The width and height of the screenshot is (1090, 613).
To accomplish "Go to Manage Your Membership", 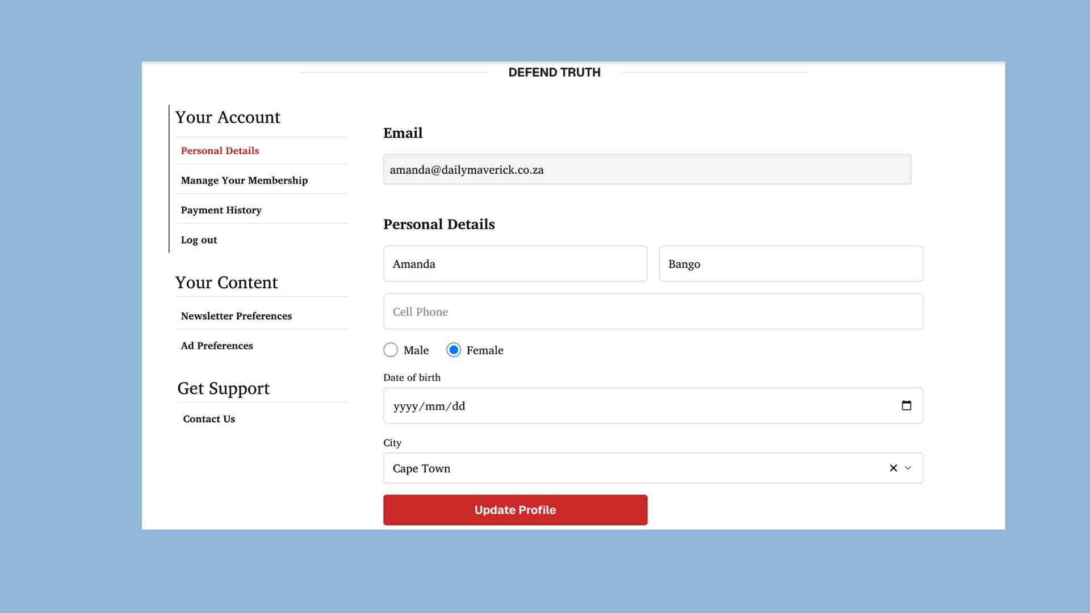I will pyautogui.click(x=244, y=180).
